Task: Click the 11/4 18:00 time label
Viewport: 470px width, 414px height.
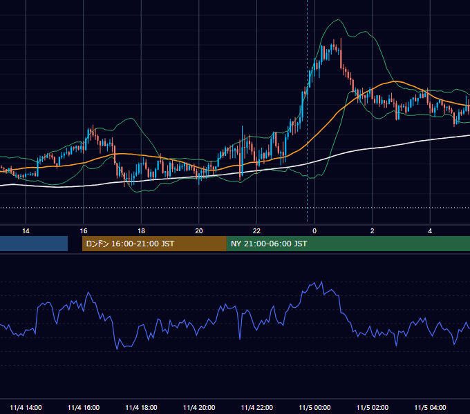Action: click(141, 407)
